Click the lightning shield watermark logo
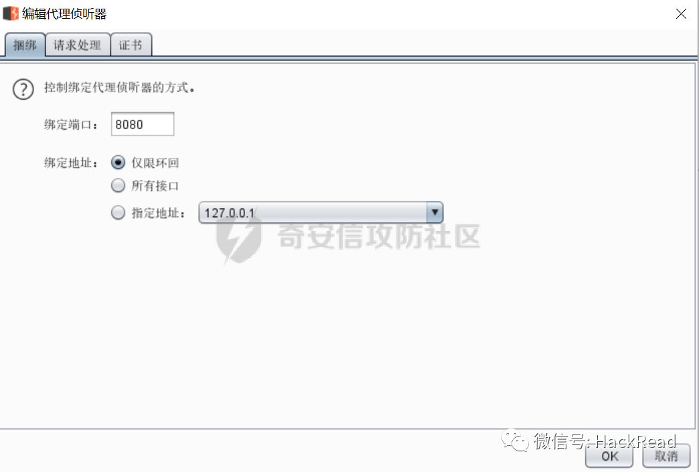Viewport: 699px width, 472px height. [x=238, y=239]
